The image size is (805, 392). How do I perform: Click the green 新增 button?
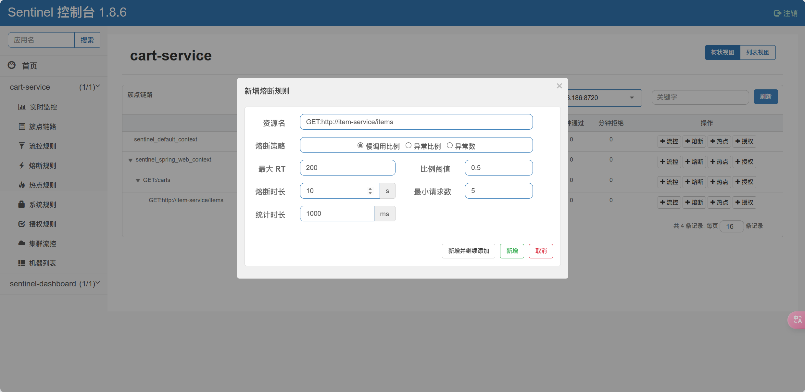point(512,251)
